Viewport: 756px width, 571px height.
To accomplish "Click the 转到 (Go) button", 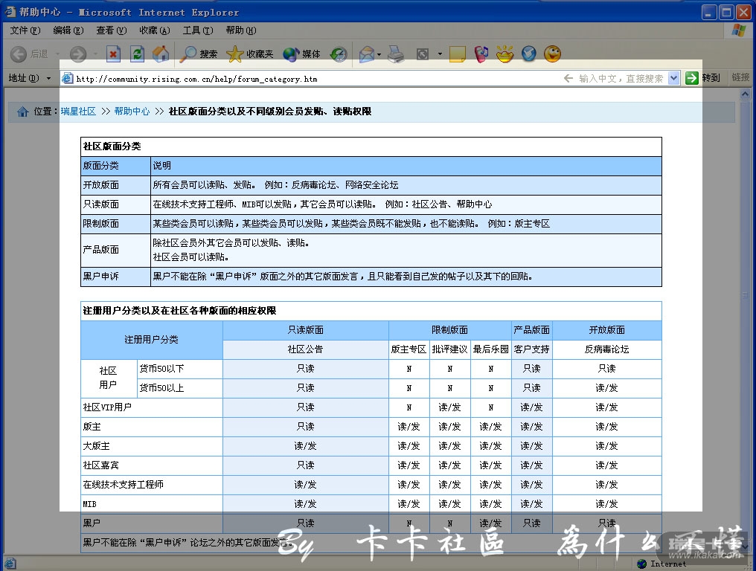I will pyautogui.click(x=703, y=78).
